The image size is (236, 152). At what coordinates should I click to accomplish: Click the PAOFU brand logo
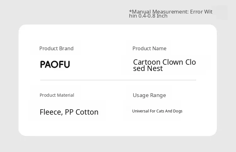[55, 64]
